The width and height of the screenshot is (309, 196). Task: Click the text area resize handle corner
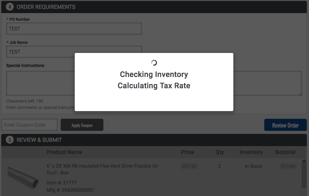click(300, 94)
